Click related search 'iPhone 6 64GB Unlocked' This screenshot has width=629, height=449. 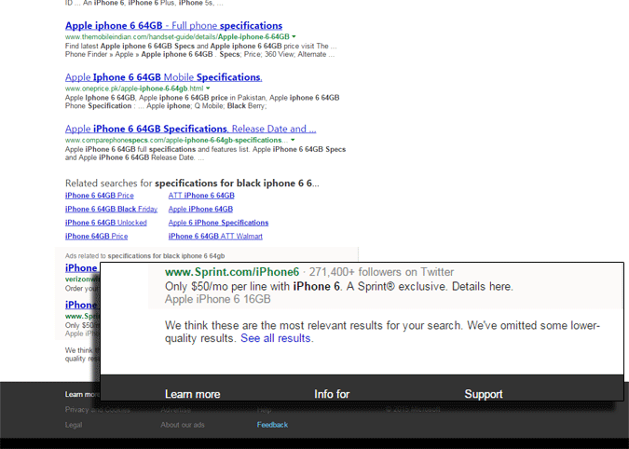pyautogui.click(x=106, y=223)
